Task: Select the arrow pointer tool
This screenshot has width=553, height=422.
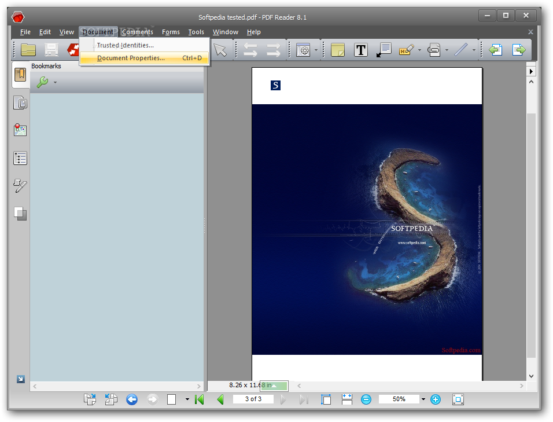Action: tap(220, 50)
